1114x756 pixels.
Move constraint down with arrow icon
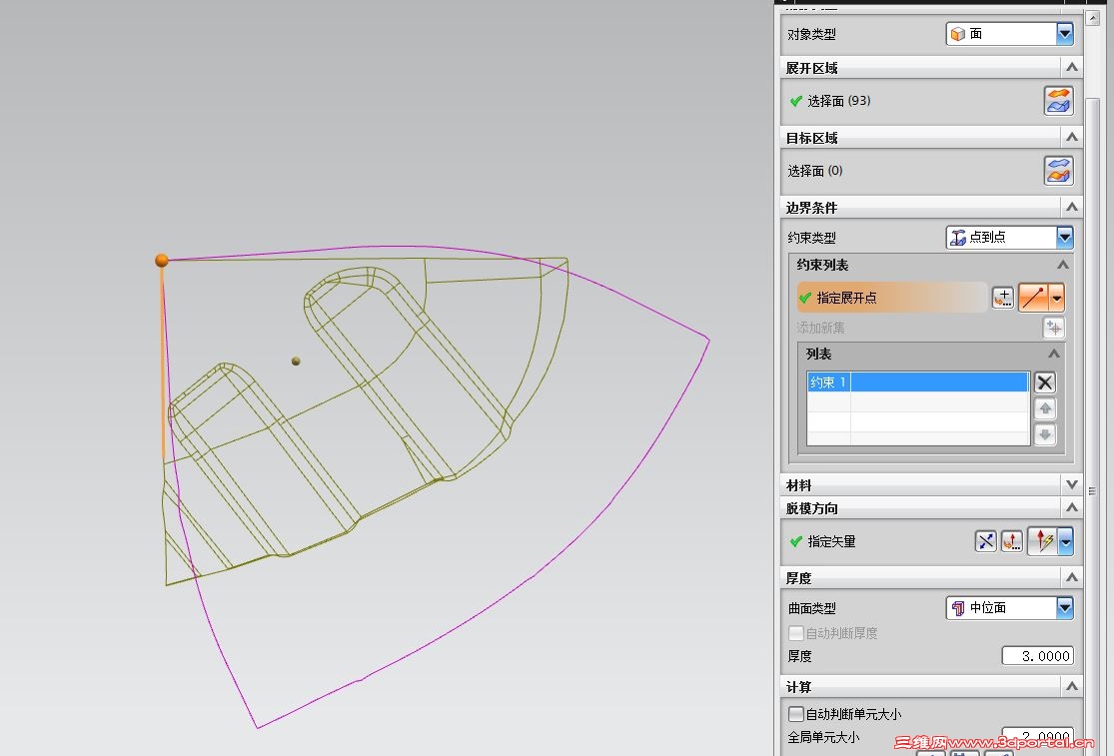point(1044,434)
